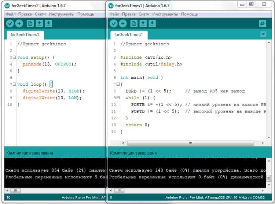
Task: Click Arduino logo in forGeekTimes2 title bar
Action: pos(7,6)
